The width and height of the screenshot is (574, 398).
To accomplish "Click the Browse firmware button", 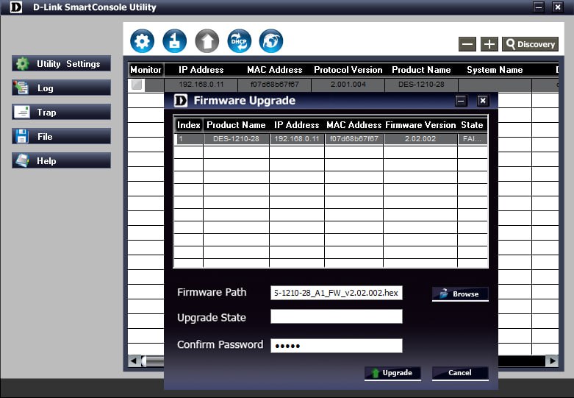I will (x=460, y=294).
